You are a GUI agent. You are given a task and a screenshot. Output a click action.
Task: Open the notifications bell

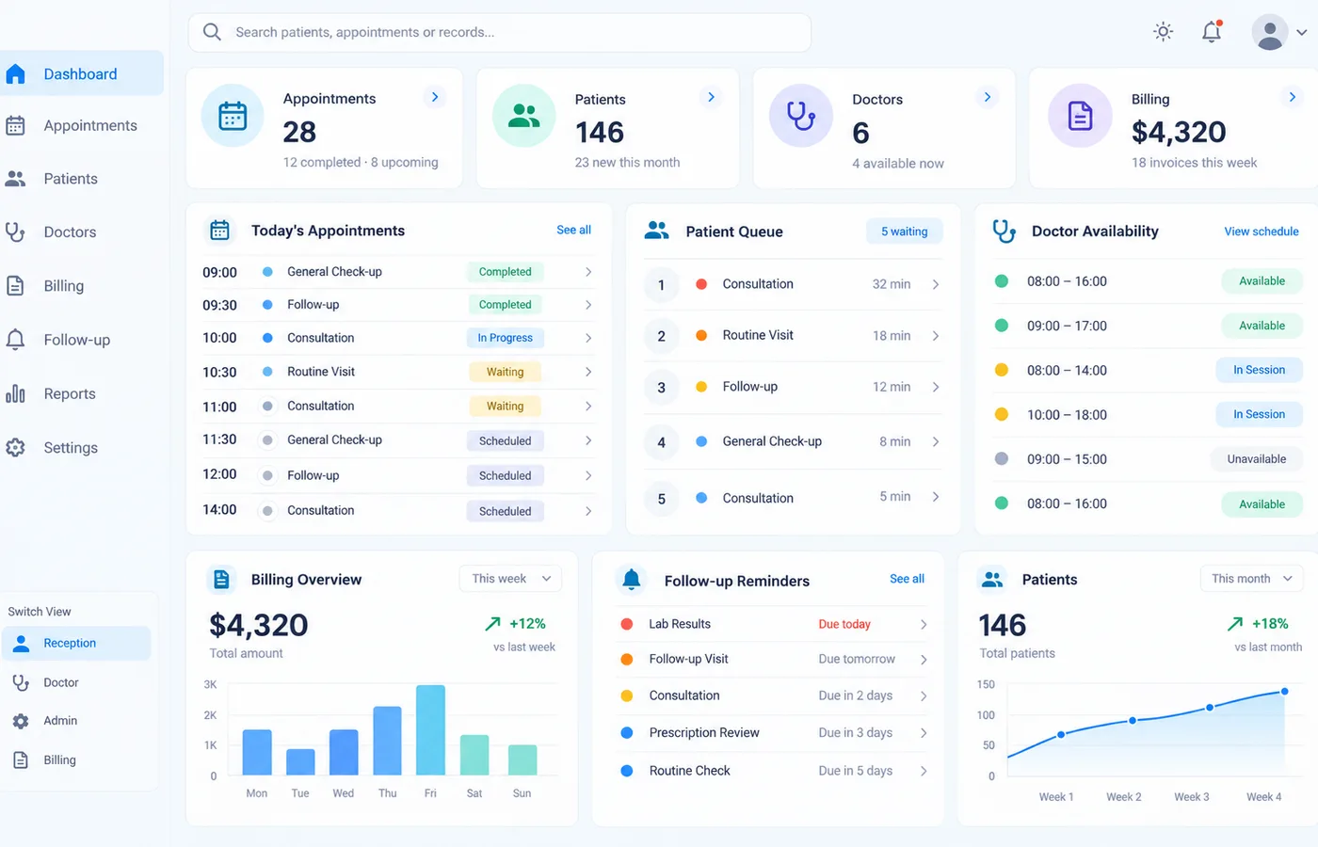[x=1212, y=32]
